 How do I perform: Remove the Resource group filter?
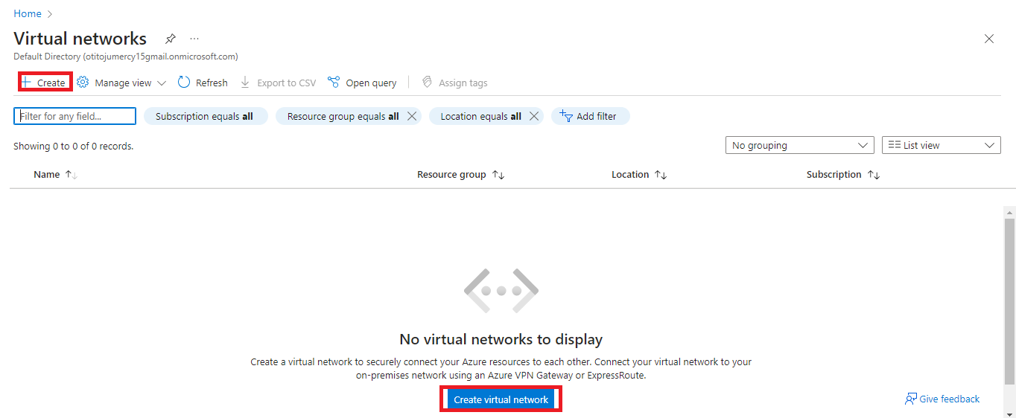(411, 116)
